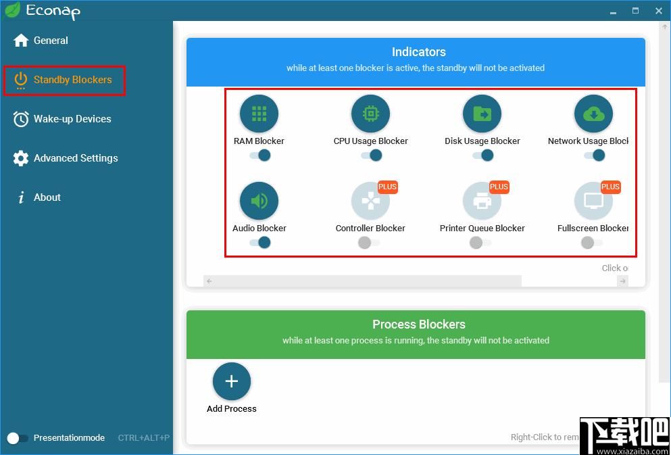
Task: Click the Indicators header title
Action: coord(419,52)
